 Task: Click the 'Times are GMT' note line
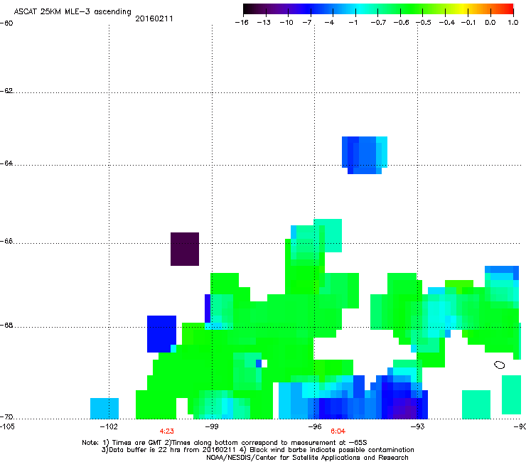(225, 443)
